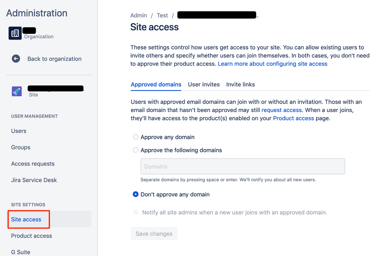Open the Invite links tab
The width and height of the screenshot is (383, 256).
tap(240, 84)
